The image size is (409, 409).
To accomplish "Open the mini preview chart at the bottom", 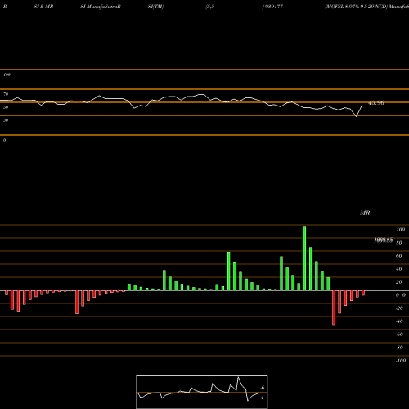I will [202, 392].
